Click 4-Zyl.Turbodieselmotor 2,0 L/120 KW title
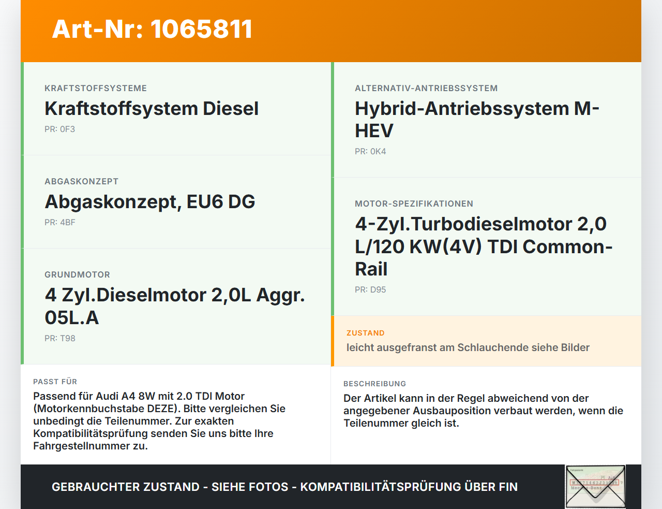Viewport: 662px width, 509px height. 484,246
